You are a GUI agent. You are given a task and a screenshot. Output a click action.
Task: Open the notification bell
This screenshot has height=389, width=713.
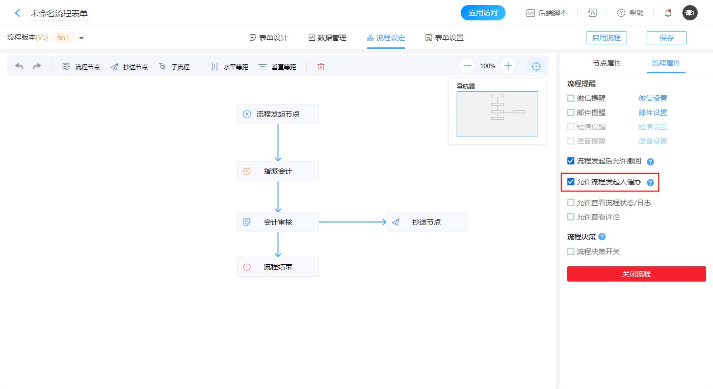[x=668, y=13]
